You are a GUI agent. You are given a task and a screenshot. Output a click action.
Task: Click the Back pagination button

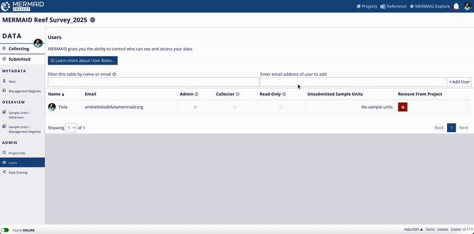point(439,127)
